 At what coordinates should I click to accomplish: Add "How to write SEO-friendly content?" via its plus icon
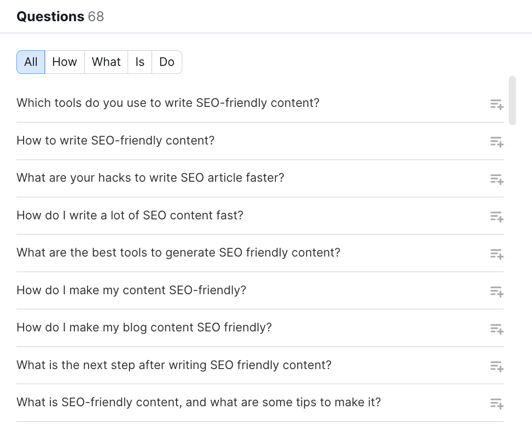[496, 142]
